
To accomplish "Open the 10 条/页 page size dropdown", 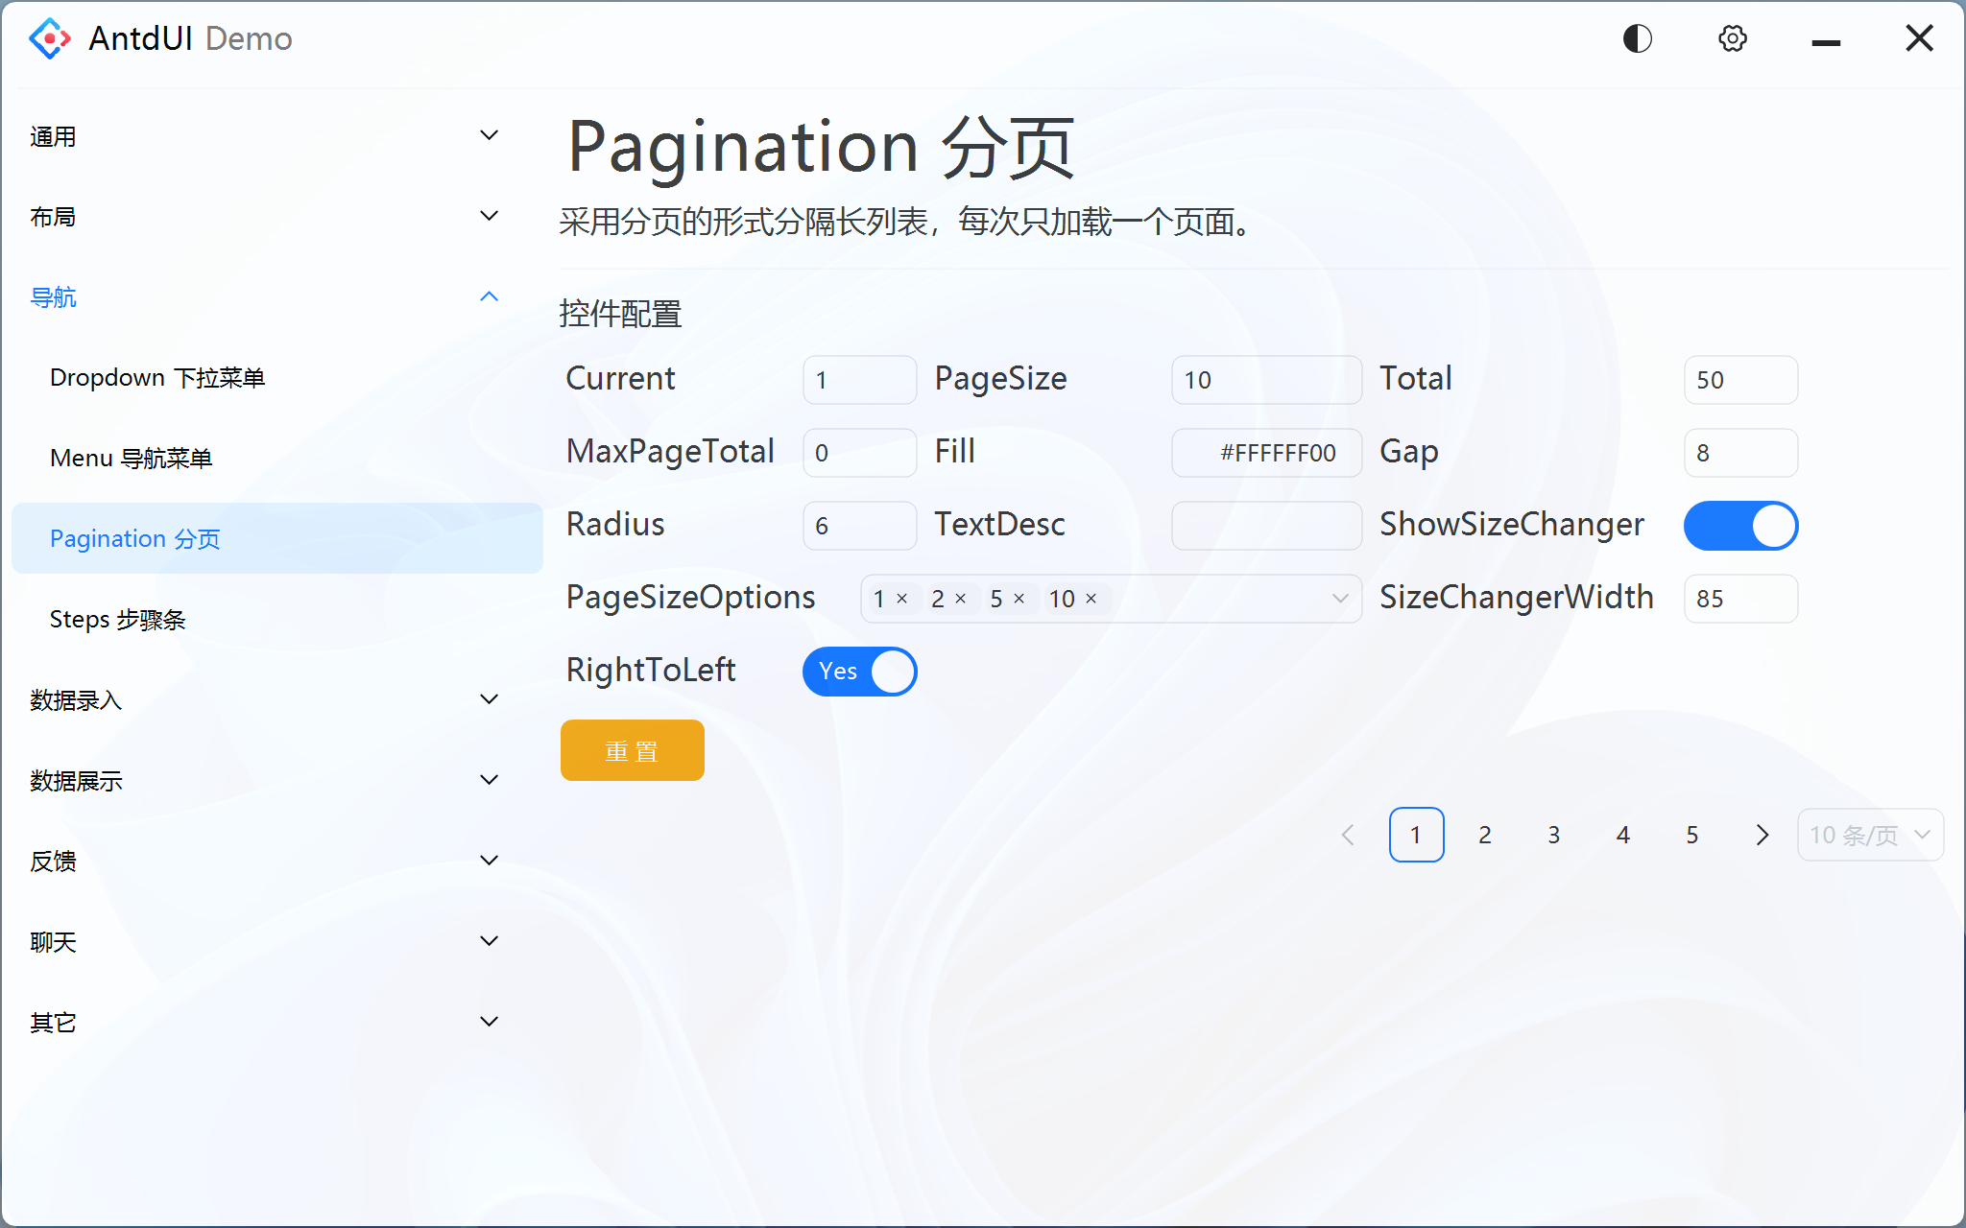I will 1869,835.
